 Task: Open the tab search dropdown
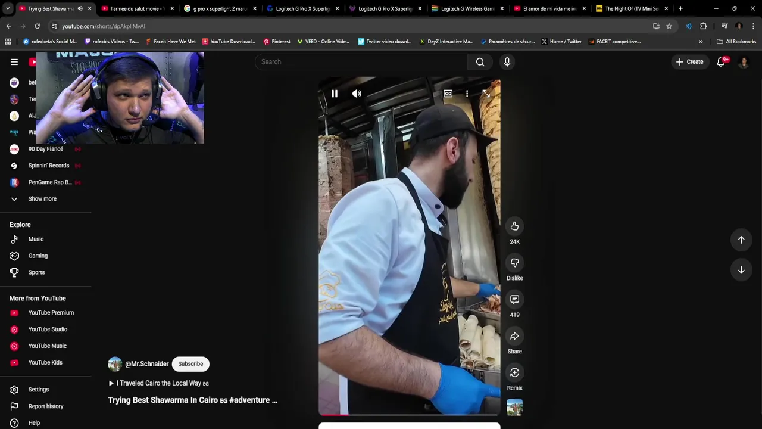tap(7, 8)
